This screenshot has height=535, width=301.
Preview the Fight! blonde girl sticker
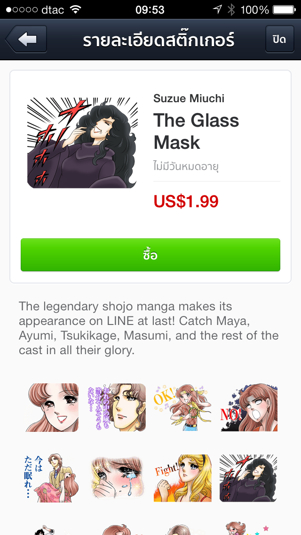182,478
